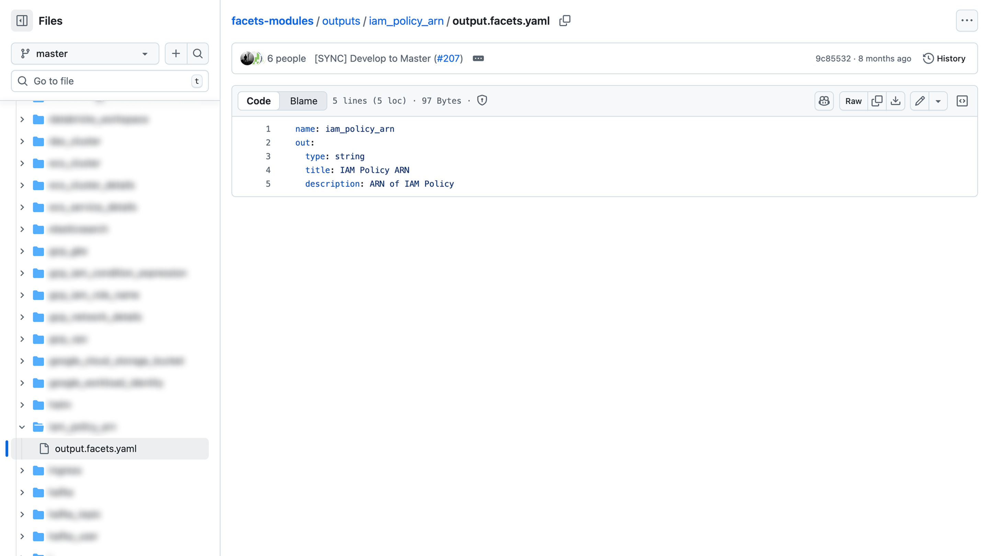Image resolution: width=989 pixels, height=556 pixels.
Task: Click the Go to file search field
Action: pos(110,81)
